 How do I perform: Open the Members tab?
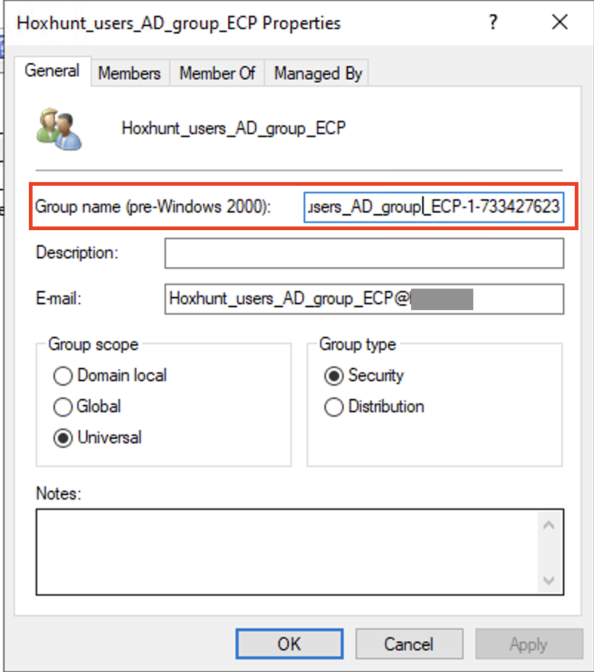point(130,73)
